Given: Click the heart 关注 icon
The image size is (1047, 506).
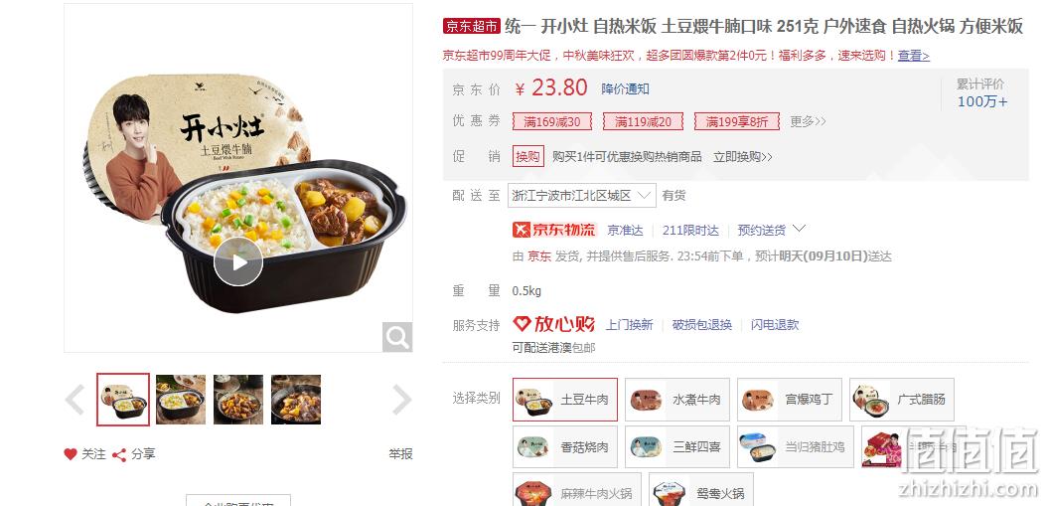Looking at the screenshot, I should (x=71, y=454).
